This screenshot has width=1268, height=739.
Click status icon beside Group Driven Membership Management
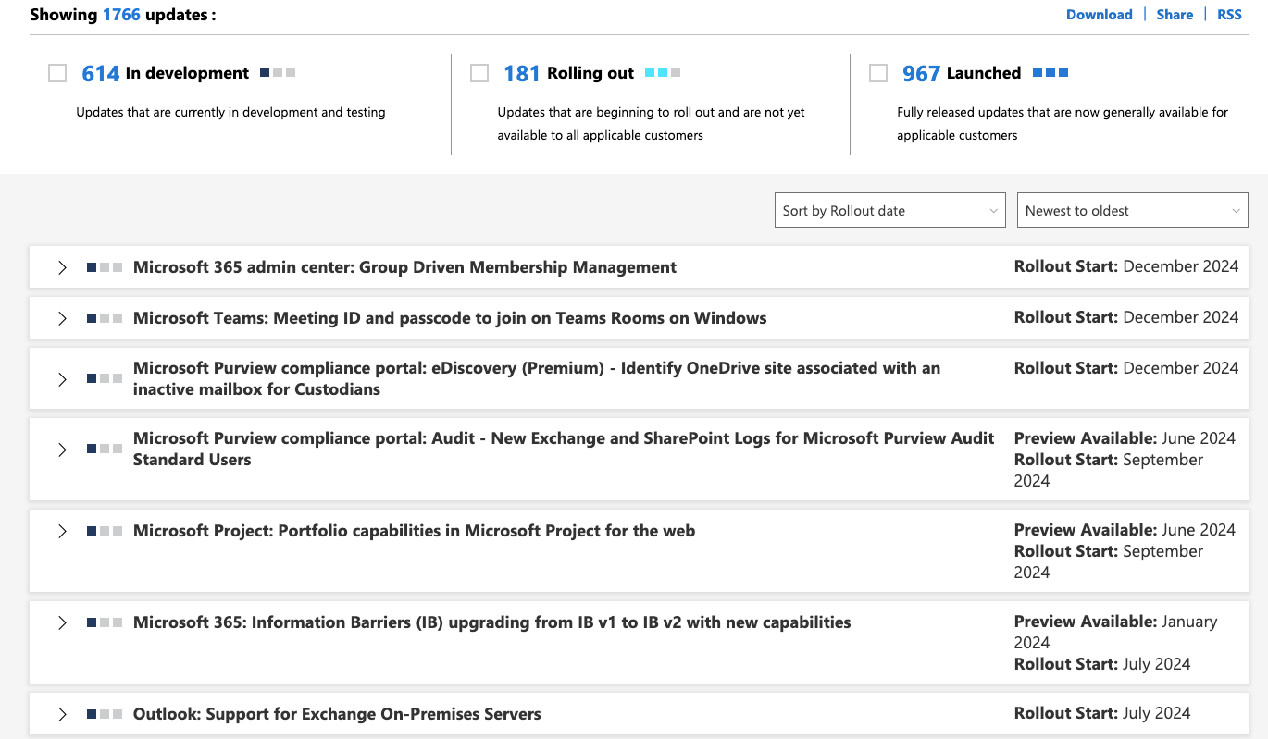point(105,267)
